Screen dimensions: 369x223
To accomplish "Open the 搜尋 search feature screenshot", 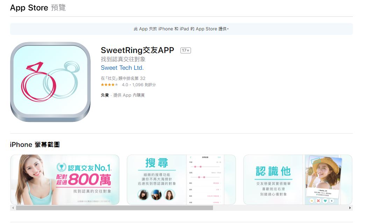I will click(181, 180).
